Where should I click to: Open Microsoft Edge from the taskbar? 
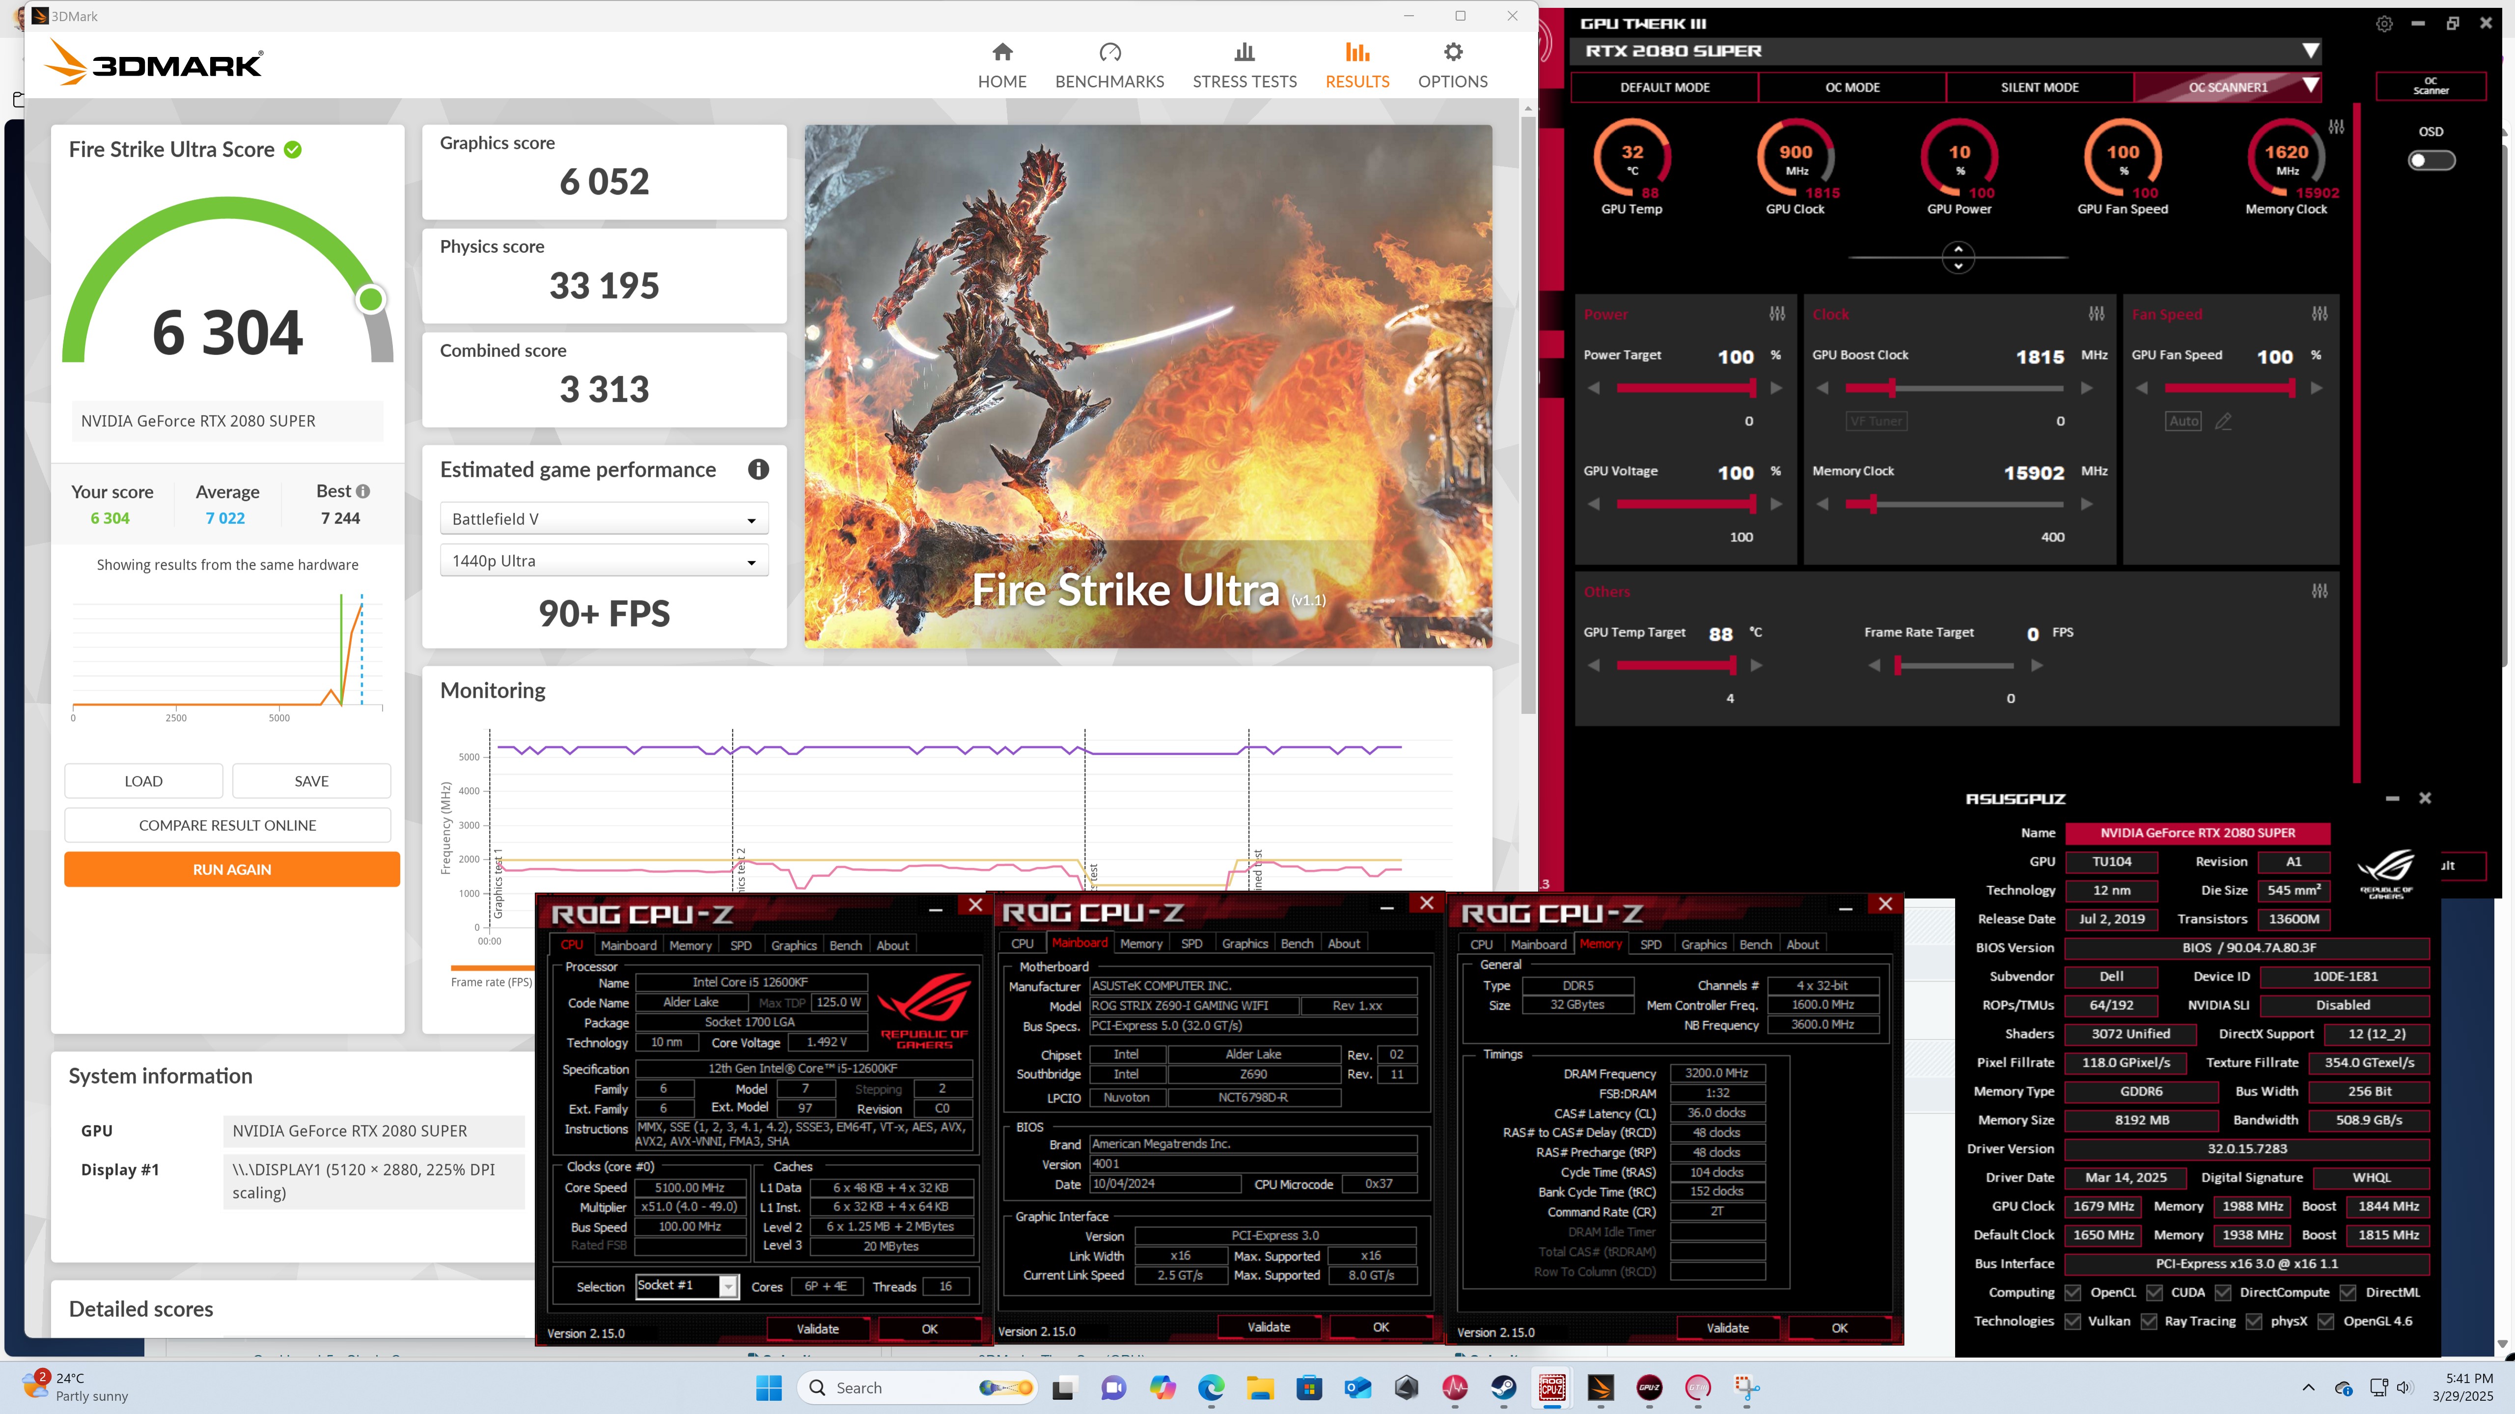tap(1211, 1387)
